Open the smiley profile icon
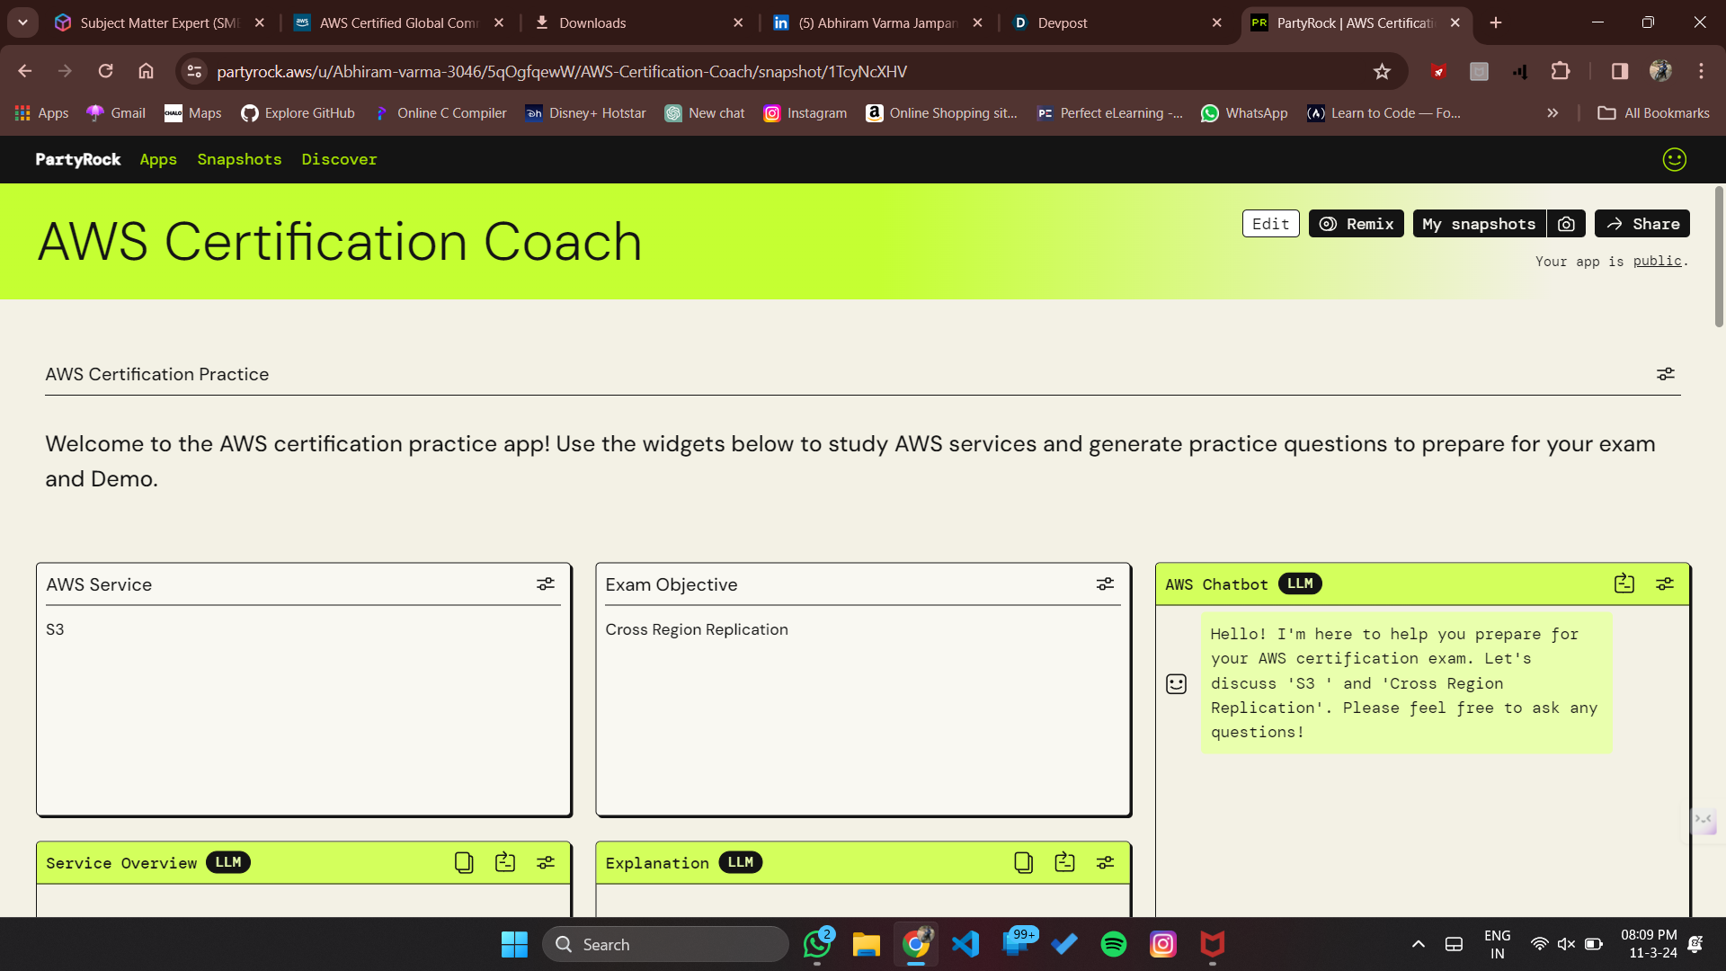This screenshot has height=971, width=1726. 1674,160
